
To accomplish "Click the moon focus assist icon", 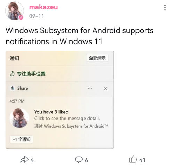I will click(x=12, y=74).
